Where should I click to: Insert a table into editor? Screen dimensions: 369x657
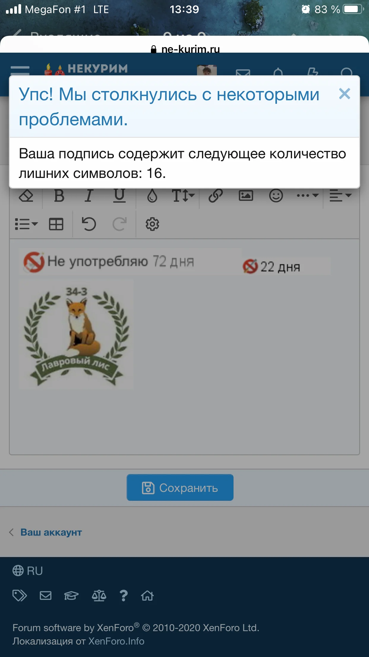pyautogui.click(x=56, y=224)
